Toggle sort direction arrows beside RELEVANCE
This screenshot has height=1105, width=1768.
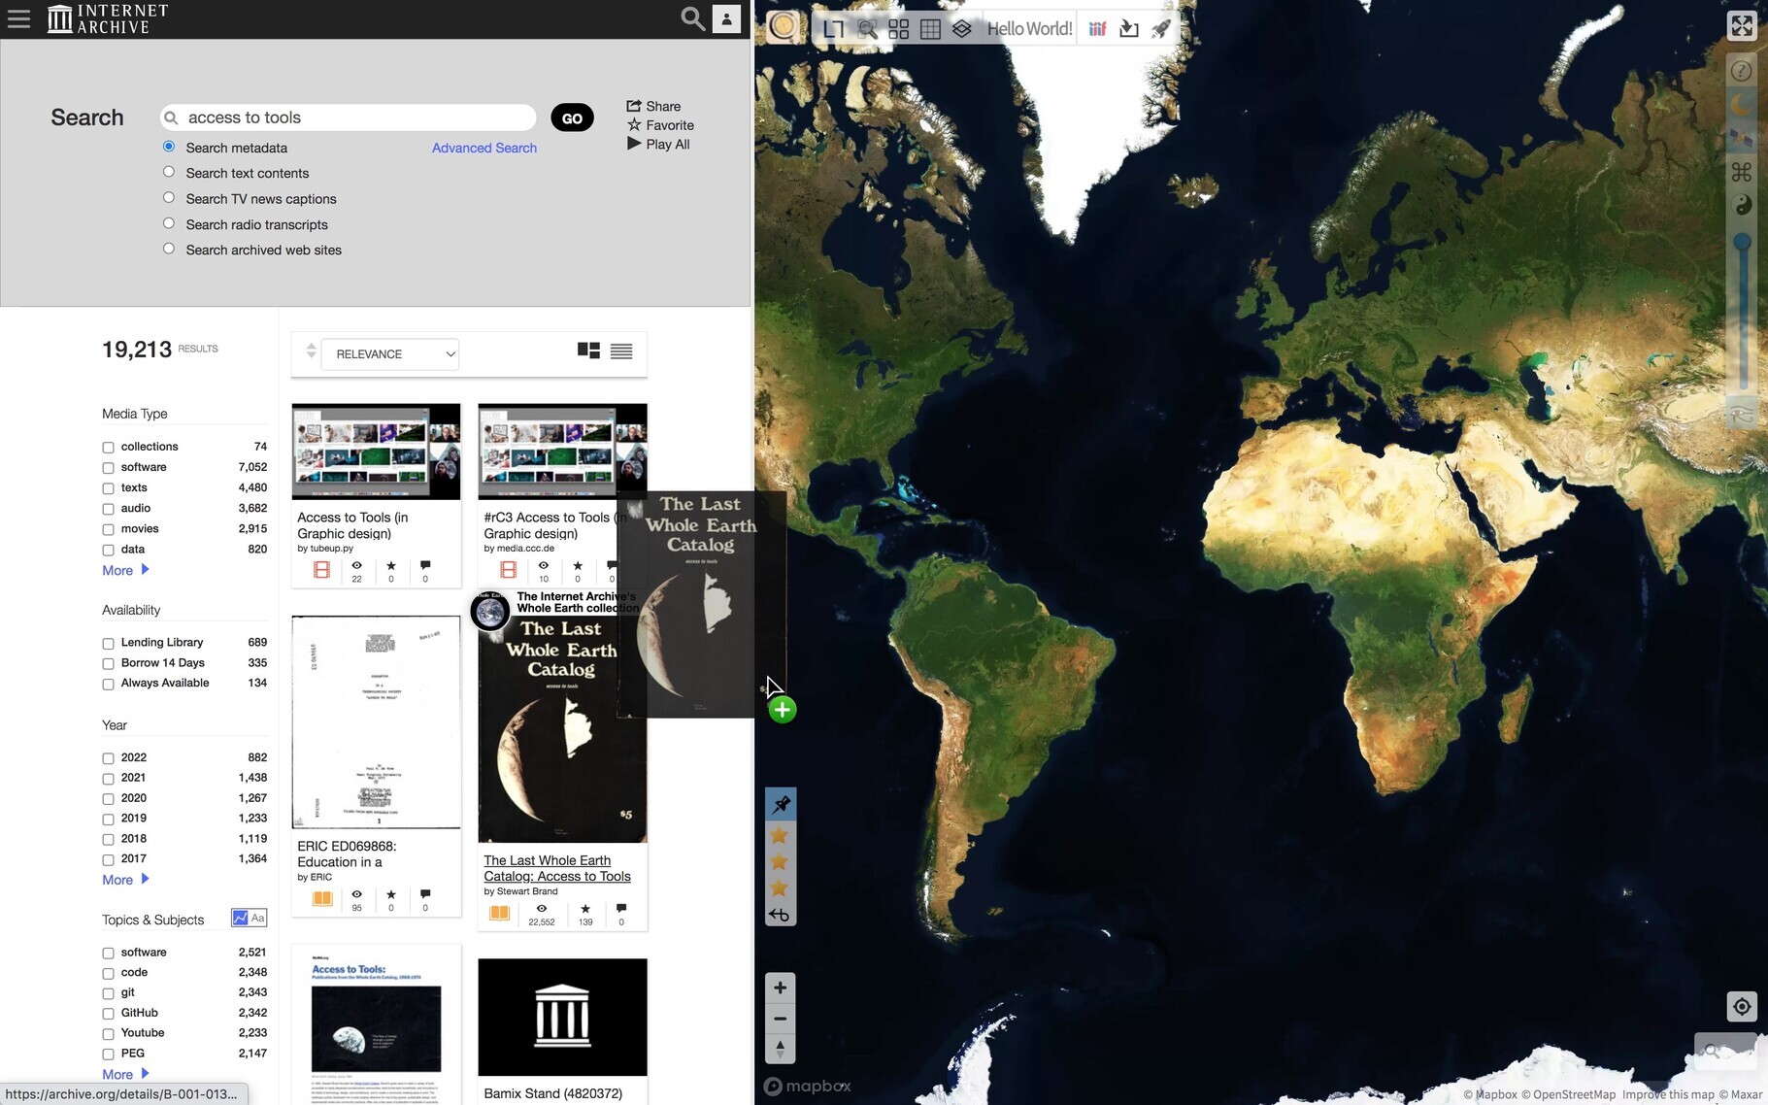click(311, 351)
